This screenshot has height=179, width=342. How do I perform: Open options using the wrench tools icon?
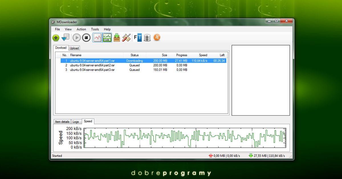point(126,38)
